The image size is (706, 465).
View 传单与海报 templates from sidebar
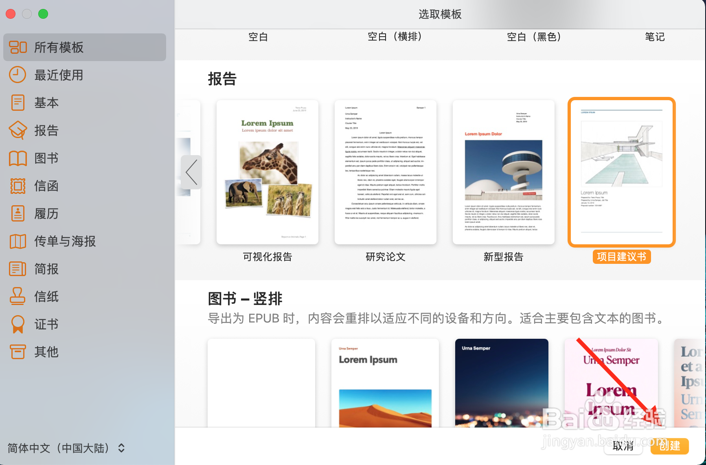[64, 241]
